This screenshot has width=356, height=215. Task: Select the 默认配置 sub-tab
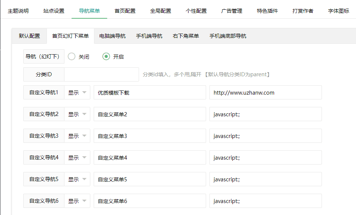tap(30, 36)
